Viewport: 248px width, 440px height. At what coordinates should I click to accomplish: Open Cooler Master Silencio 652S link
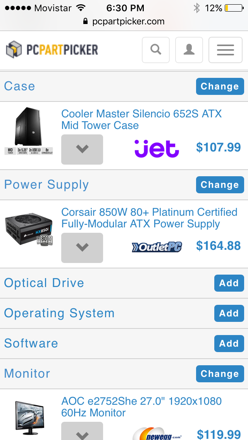[141, 120]
